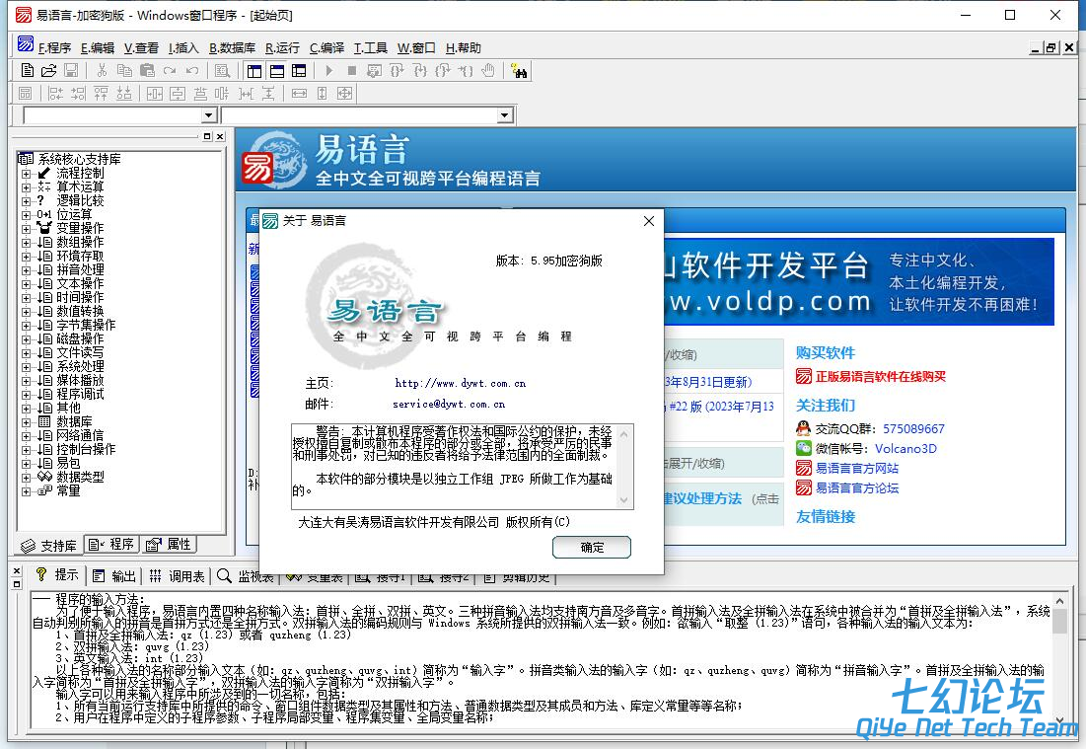Toggle float on the support library panel
This screenshot has width=1086, height=749.
[x=207, y=136]
